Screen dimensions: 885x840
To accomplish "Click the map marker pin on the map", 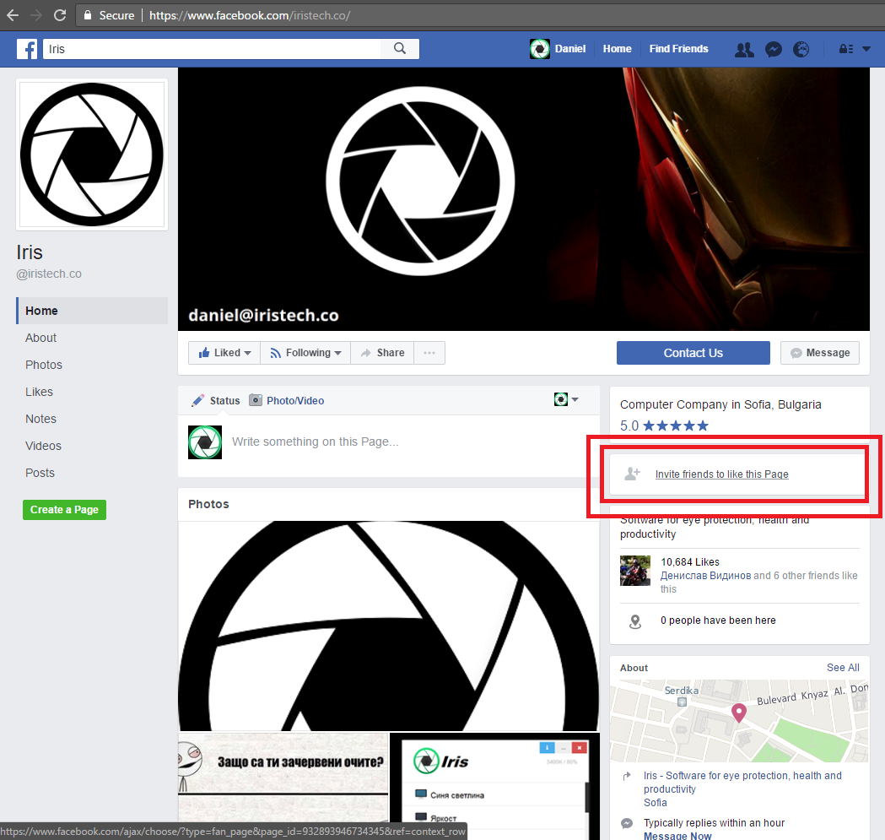I will click(739, 713).
